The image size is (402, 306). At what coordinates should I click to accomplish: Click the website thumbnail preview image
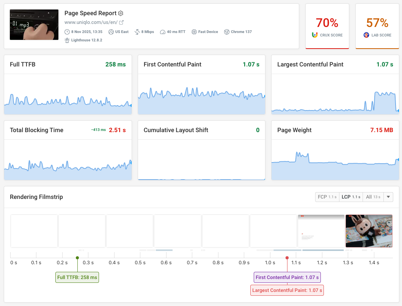click(34, 24)
